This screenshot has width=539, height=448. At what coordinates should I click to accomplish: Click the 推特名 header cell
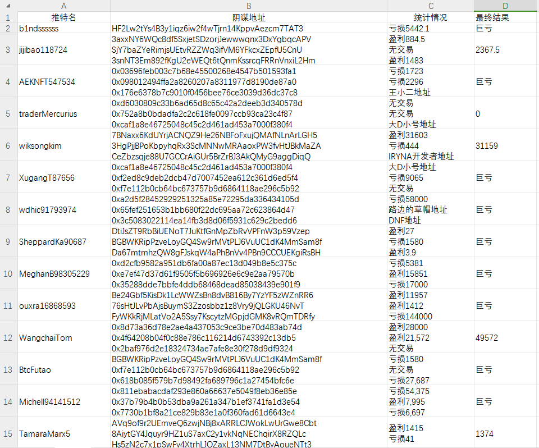tap(63, 17)
